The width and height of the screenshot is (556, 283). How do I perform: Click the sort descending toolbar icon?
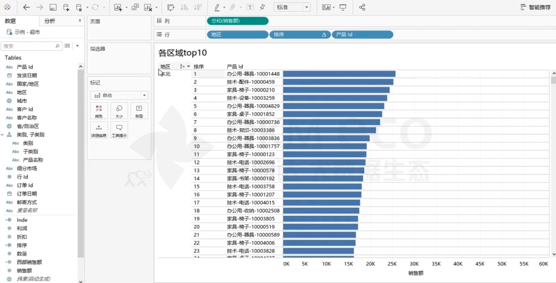click(198, 7)
